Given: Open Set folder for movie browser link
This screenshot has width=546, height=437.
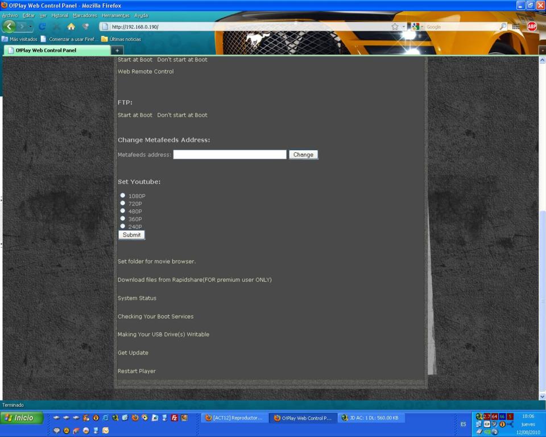Looking at the screenshot, I should pyautogui.click(x=157, y=261).
